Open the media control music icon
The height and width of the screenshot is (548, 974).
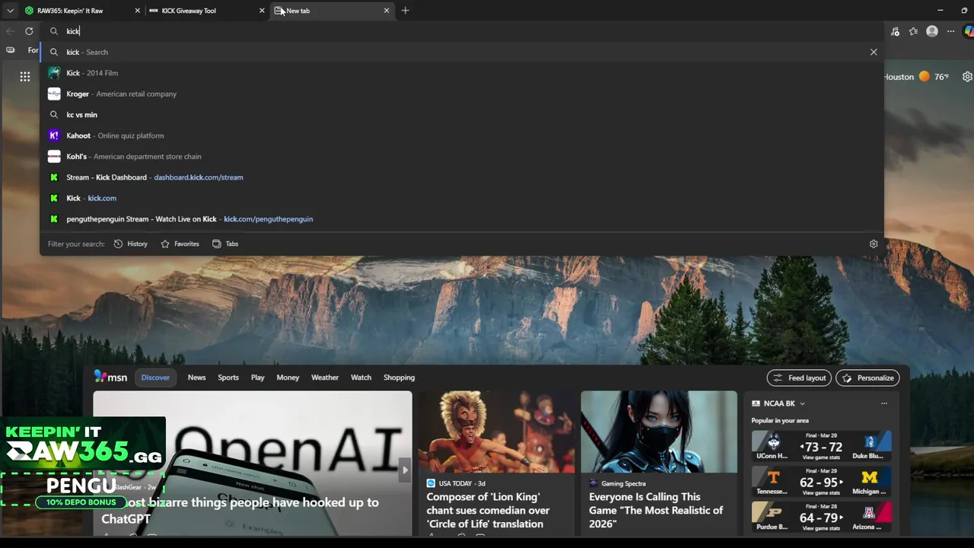point(895,31)
